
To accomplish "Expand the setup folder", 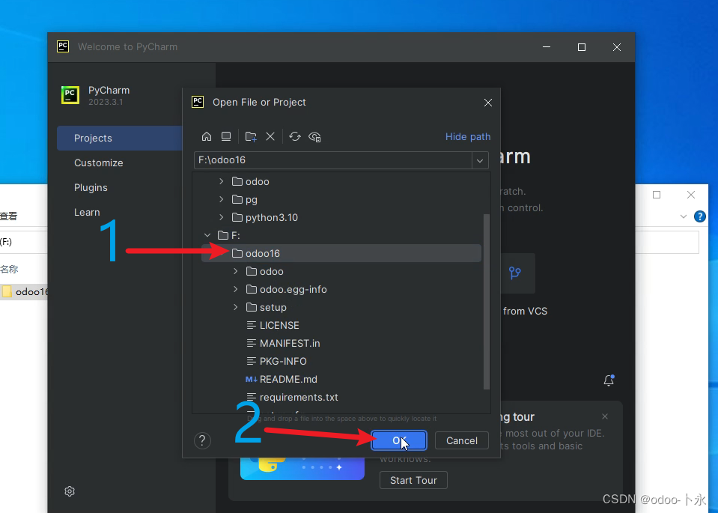I will 235,307.
